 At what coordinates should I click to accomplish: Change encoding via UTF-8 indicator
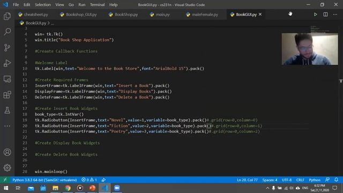pos(287,180)
